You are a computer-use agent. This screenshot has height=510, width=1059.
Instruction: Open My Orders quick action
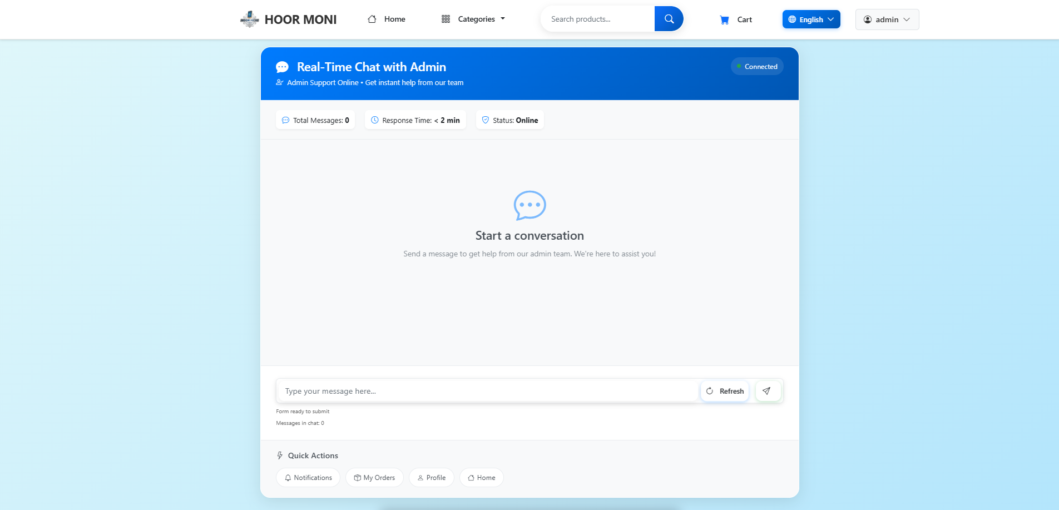pyautogui.click(x=374, y=478)
